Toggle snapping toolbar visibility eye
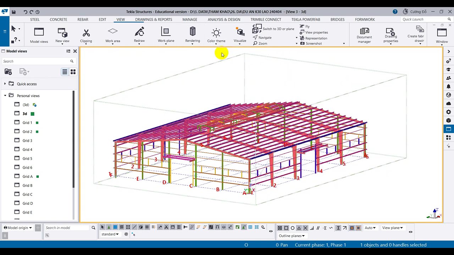Screen dimensions: 454x255 point(411,232)
